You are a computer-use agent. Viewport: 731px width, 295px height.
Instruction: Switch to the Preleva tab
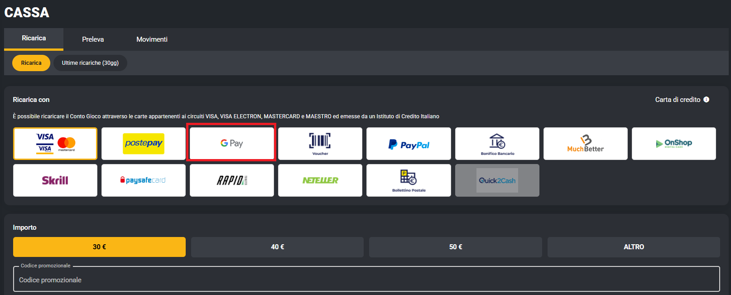point(93,39)
